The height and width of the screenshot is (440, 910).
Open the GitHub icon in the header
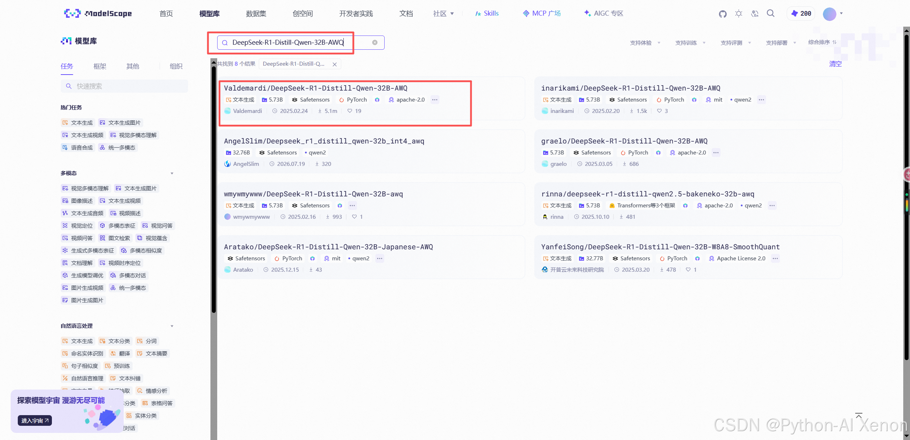tap(722, 14)
